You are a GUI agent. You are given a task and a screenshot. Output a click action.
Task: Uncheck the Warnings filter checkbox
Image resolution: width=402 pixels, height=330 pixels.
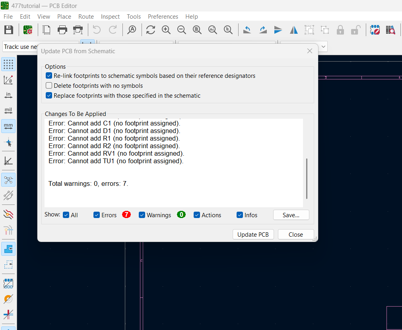pyautogui.click(x=142, y=215)
